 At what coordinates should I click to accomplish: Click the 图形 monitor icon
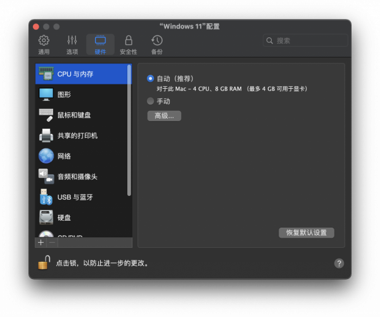pos(46,94)
